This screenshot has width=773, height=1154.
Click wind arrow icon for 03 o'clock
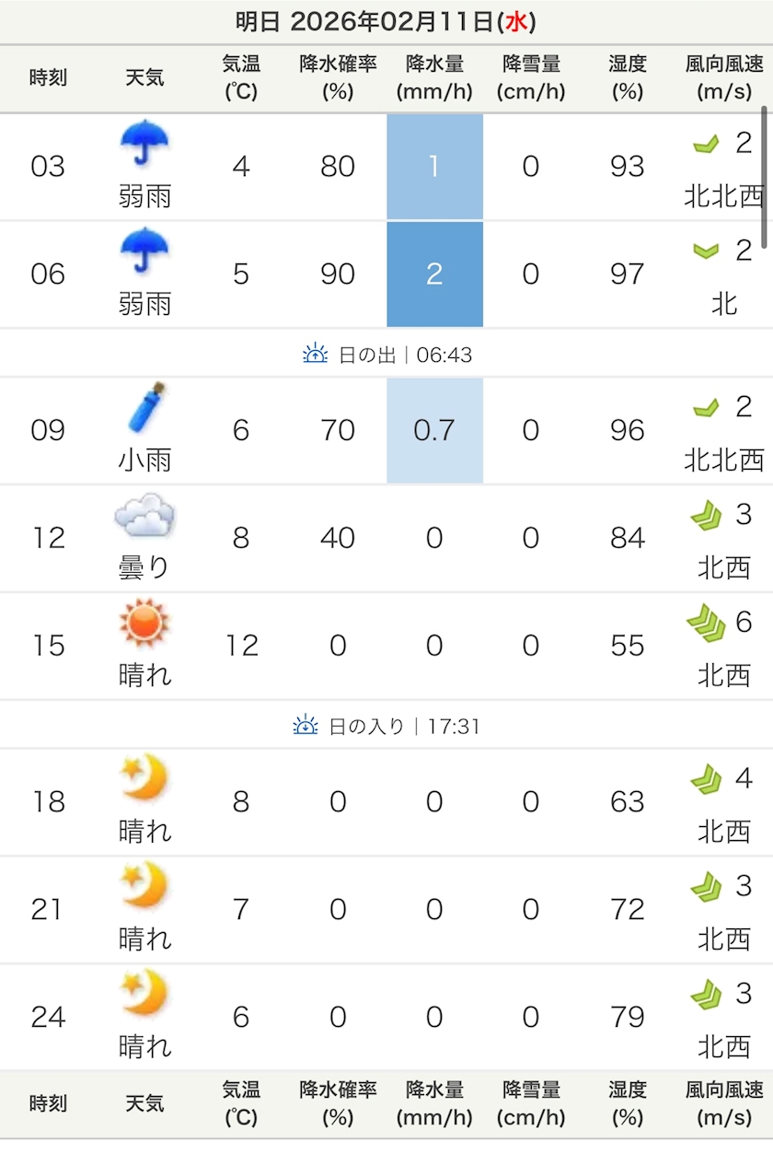pyautogui.click(x=706, y=144)
